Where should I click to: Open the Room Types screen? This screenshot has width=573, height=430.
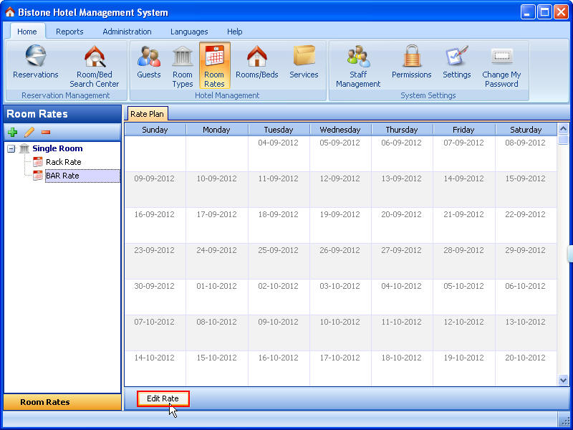coord(183,63)
